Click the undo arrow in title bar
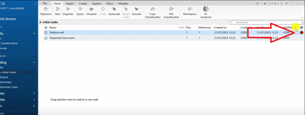The height and width of the screenshot is (115, 305). pos(272,4)
